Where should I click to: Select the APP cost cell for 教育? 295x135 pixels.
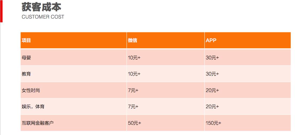[x=212, y=74]
